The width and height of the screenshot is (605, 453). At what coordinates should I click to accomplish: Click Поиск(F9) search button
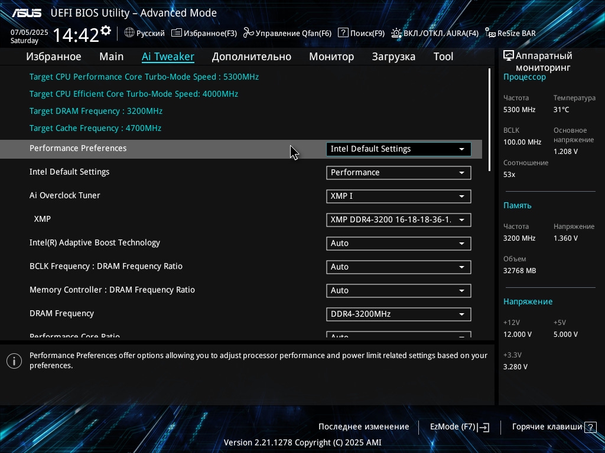tap(362, 33)
